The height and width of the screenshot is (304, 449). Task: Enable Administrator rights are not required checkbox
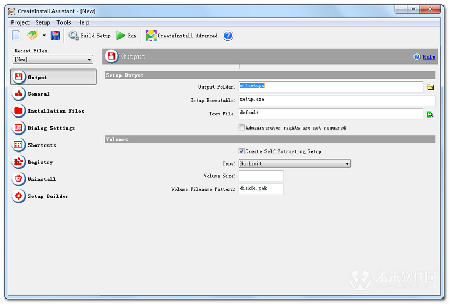click(241, 127)
